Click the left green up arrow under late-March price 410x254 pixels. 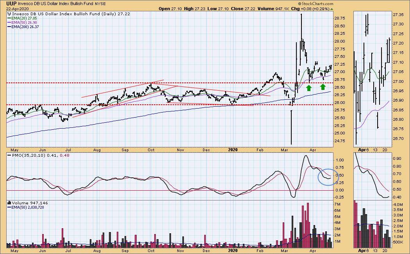(x=309, y=88)
